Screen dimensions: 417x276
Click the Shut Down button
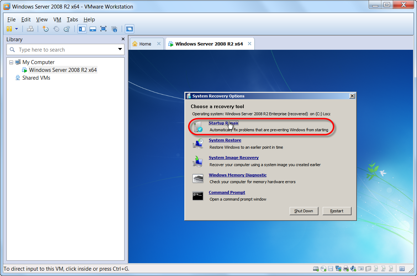point(304,211)
